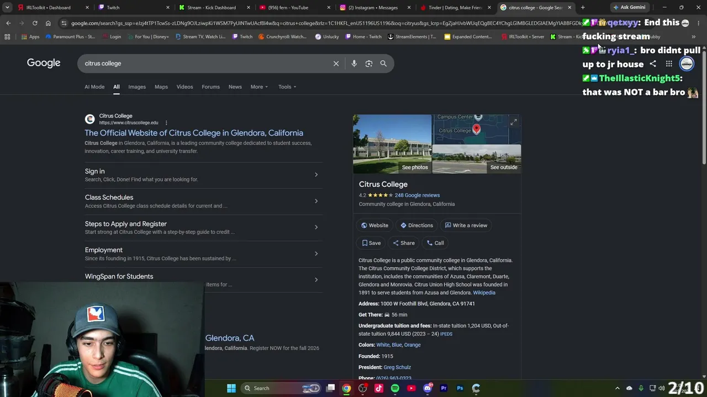
Task: Expand the Steps to Apply and Register chevron
Action: pos(316,227)
